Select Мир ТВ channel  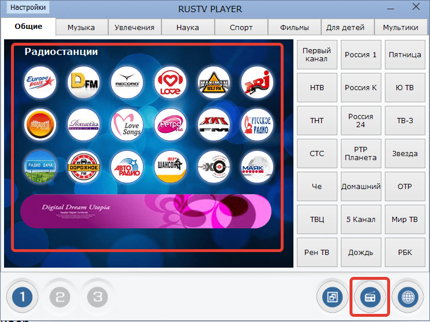[405, 219]
